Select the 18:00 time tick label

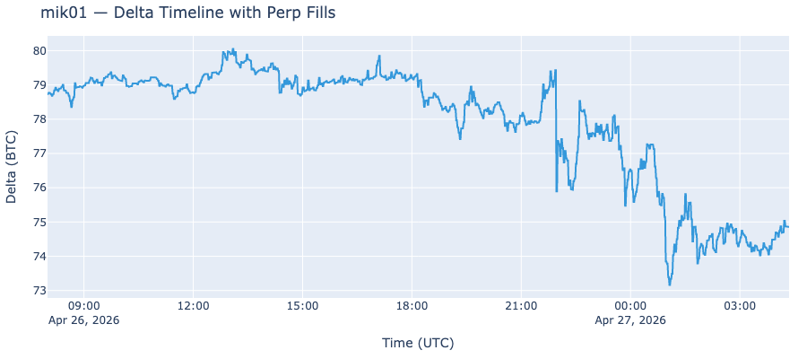412,306
